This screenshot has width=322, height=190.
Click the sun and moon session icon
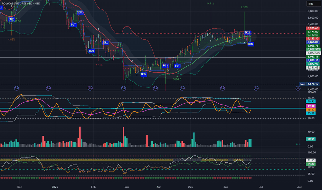(x=298, y=144)
